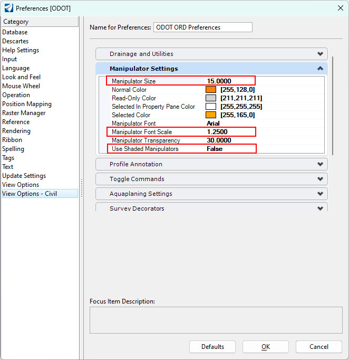
Task: Click the Read-Only Color value [211,211,211]
Action: [241, 98]
